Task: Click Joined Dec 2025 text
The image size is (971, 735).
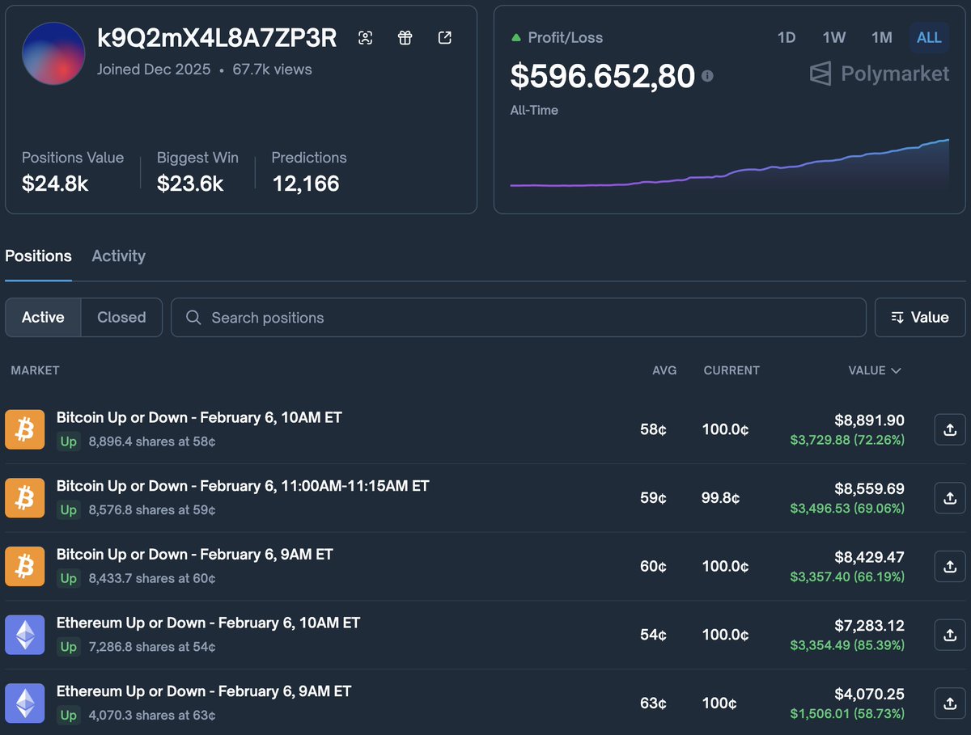Action: pos(154,70)
